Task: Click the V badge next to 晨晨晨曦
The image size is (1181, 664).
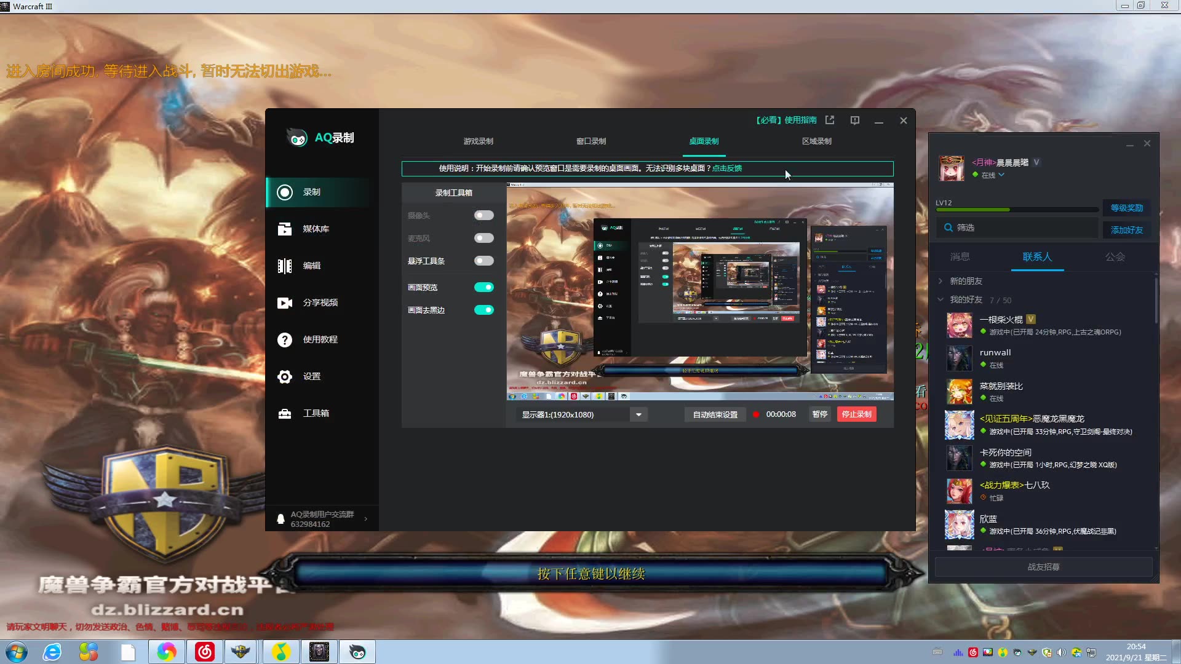Action: coord(1036,162)
